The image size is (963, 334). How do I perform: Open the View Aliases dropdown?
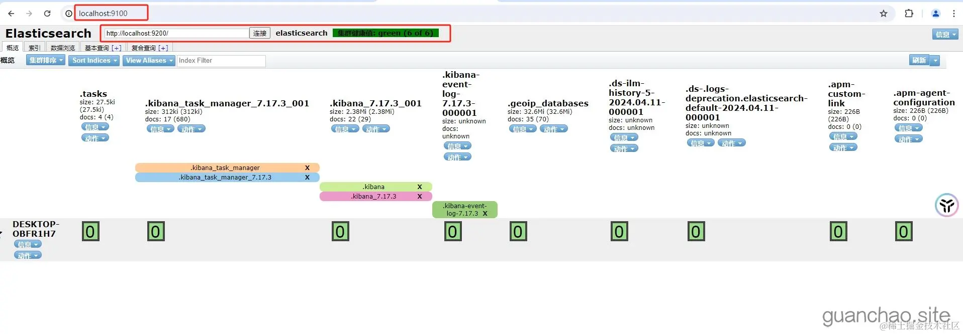click(149, 60)
